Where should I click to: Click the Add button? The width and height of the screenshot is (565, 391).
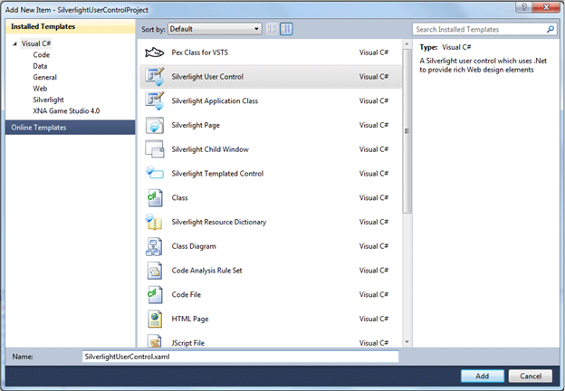[x=482, y=376]
